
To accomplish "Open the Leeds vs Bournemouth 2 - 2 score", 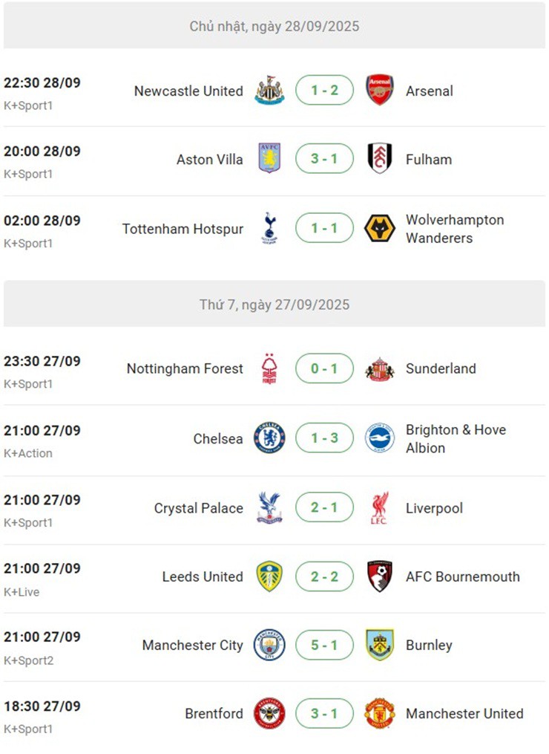I will coord(324,576).
